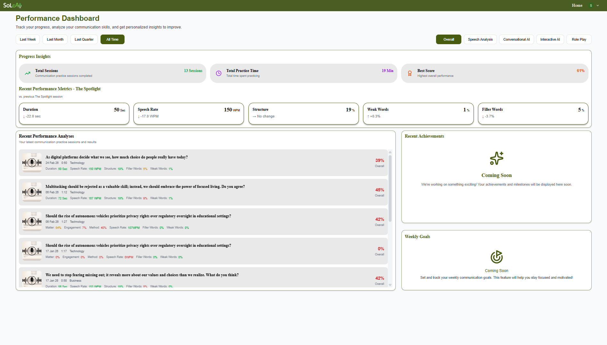Open the profile dropdown chevron
Screen dimensions: 607x345
pyautogui.click(x=598, y=5)
